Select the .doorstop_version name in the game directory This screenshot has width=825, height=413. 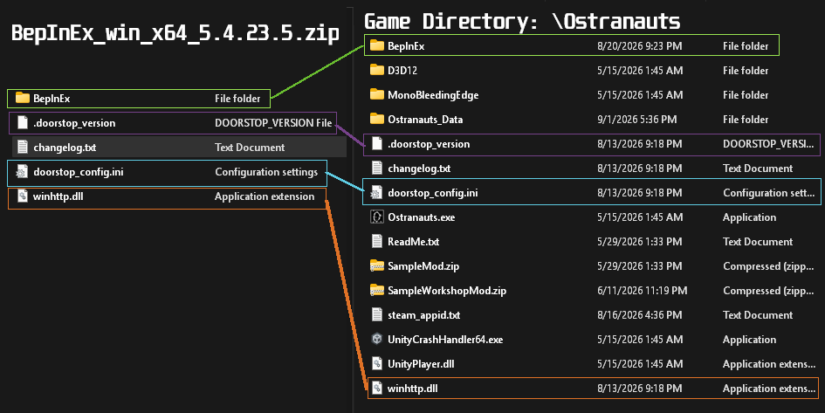[x=429, y=144]
